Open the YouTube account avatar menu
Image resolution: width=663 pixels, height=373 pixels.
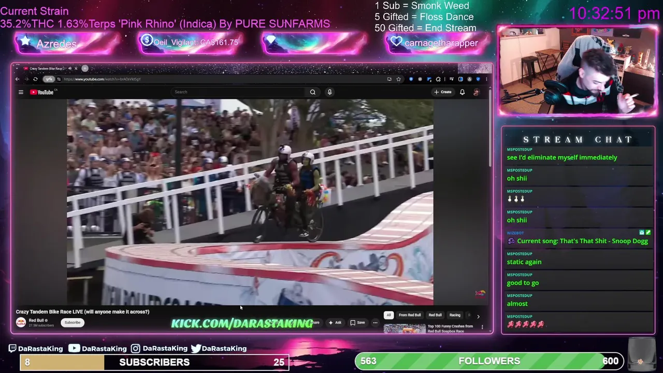(x=476, y=92)
